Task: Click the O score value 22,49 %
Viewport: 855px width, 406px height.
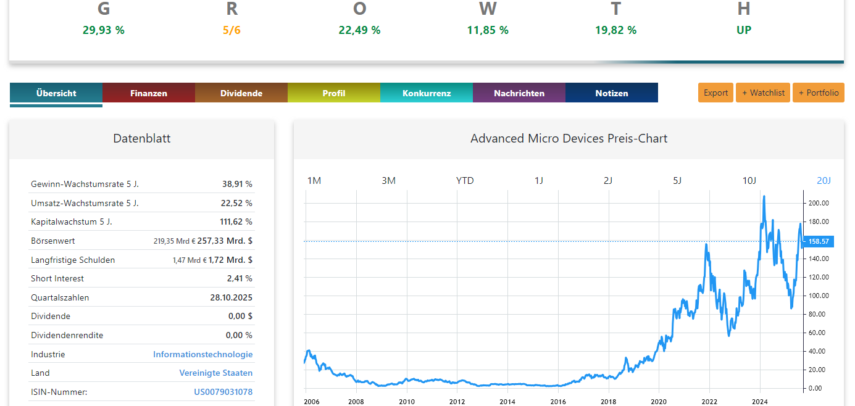Action: tap(359, 30)
